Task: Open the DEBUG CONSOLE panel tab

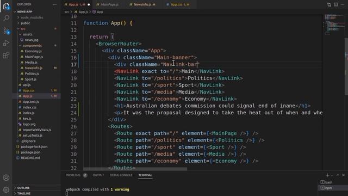Action: pyautogui.click(x=121, y=175)
